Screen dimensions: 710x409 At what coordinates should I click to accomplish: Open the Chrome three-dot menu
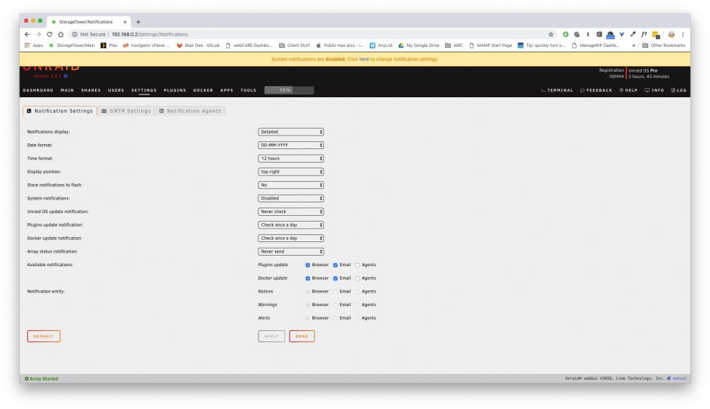click(x=683, y=34)
